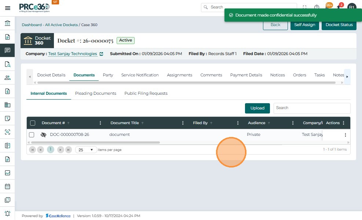Open row actions menu for DOC-000000708-26
This screenshot has height=220, width=362.
[345, 135]
